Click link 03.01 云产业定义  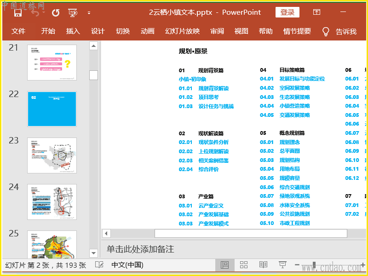coord(201,206)
